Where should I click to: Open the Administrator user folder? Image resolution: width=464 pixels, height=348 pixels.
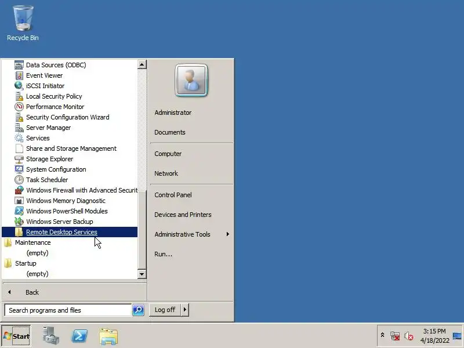pyautogui.click(x=173, y=113)
